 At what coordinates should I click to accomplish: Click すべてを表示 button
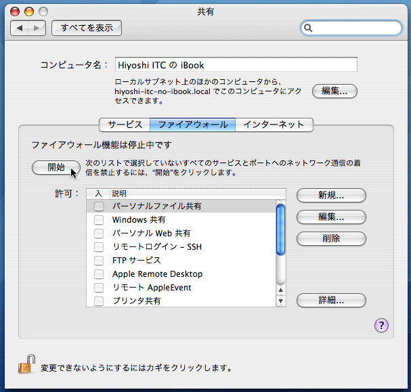87,28
